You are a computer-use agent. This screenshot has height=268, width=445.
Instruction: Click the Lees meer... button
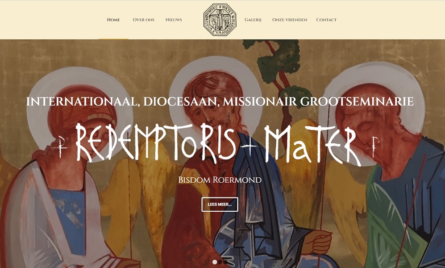pos(220,205)
